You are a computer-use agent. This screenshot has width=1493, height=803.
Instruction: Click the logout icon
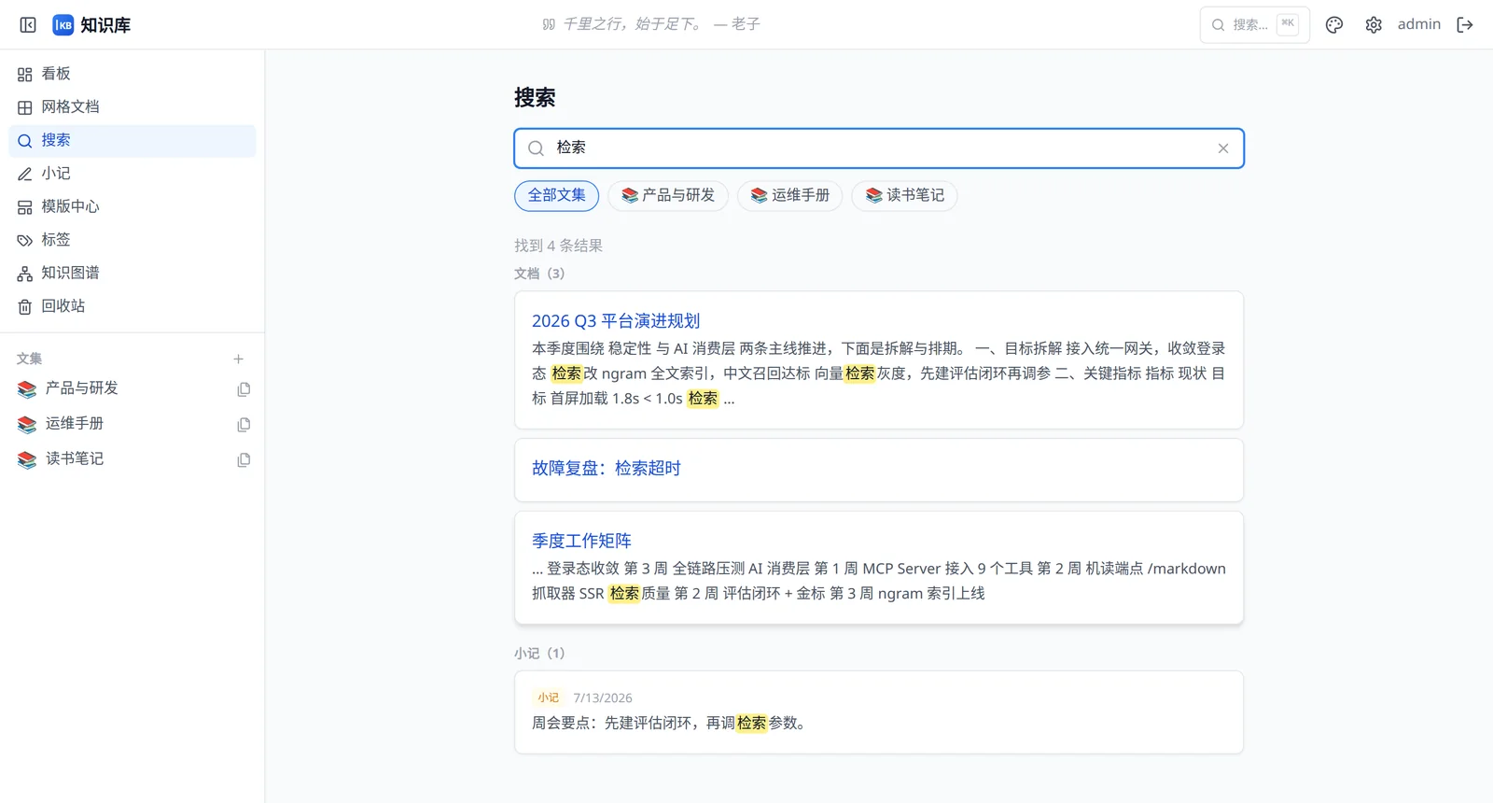tap(1465, 25)
